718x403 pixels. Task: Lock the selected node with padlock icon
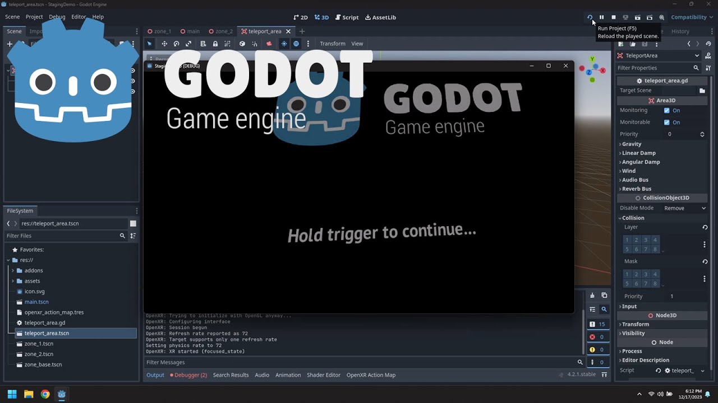pos(215,44)
